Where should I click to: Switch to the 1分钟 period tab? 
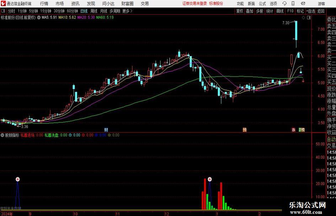[22, 11]
